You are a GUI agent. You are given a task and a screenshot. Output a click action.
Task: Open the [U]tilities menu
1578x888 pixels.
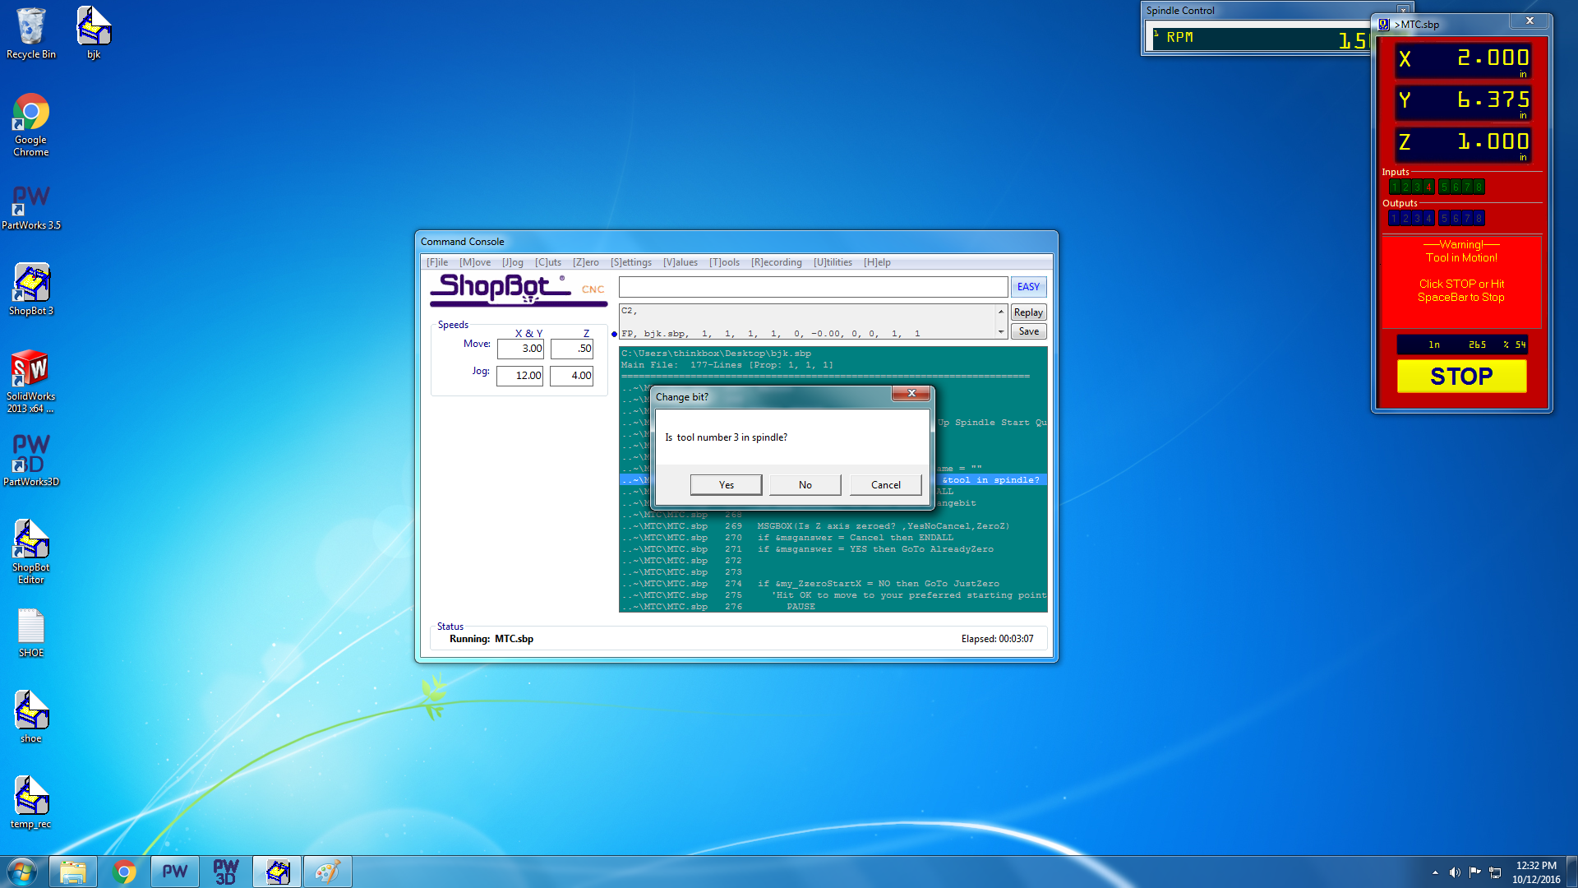[833, 262]
